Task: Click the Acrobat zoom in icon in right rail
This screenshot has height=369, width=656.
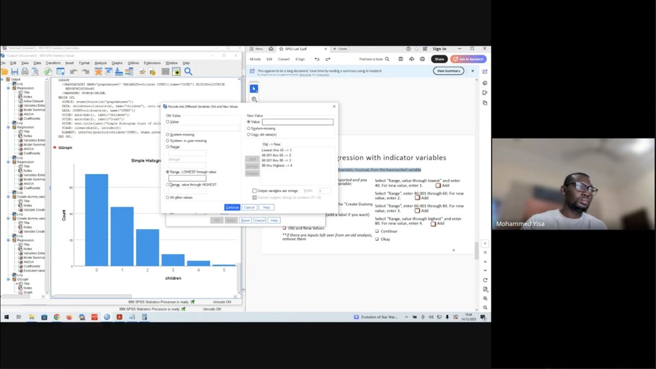Action: click(x=485, y=298)
